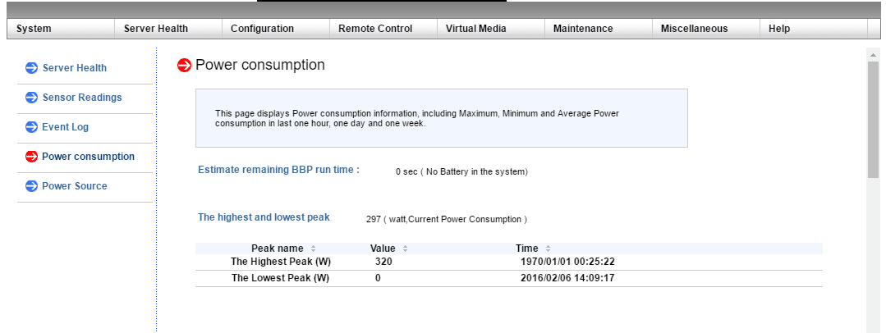Click the red arrow icon in page heading
This screenshot has height=333, width=886.
pos(185,66)
